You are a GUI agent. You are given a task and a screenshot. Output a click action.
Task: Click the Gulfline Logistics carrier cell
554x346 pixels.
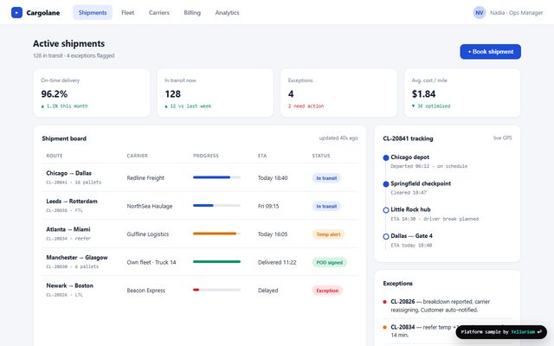pos(148,234)
